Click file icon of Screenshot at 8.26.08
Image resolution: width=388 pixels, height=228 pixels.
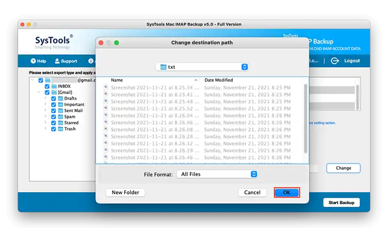106,129
